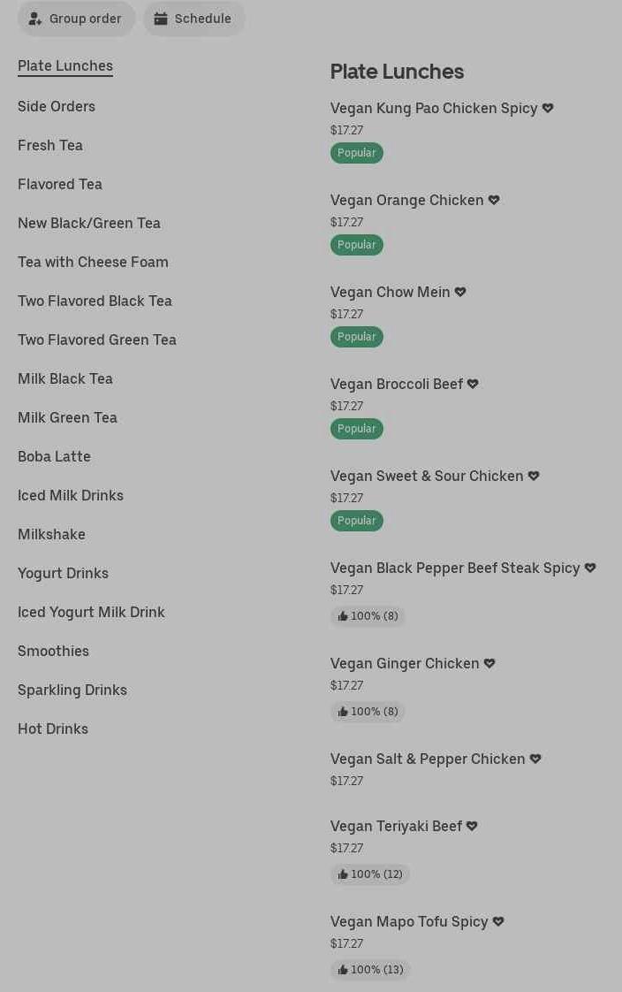
Task: Click the Schedule calendar icon
Action: coord(161,19)
